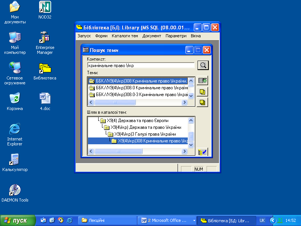The width and height of the screenshot is (301, 226).
Task: Click Windows Media Player quick launch icon
Action: pyautogui.click(x=61, y=220)
